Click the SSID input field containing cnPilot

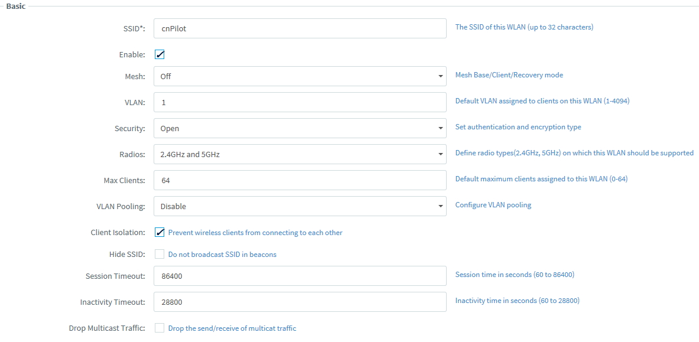(300, 28)
